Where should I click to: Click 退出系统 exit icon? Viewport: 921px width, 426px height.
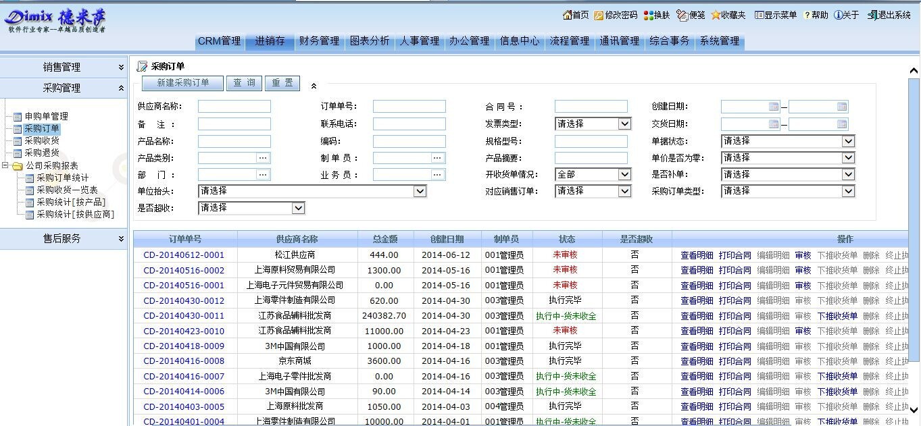[872, 15]
